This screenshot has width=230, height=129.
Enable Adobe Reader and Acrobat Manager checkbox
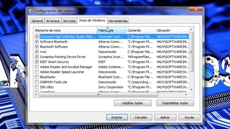coord(37,67)
